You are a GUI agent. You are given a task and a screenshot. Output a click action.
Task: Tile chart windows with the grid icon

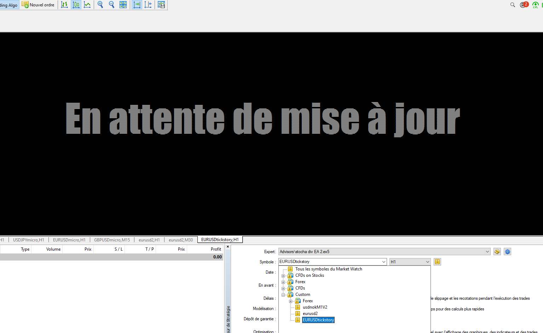point(123,5)
